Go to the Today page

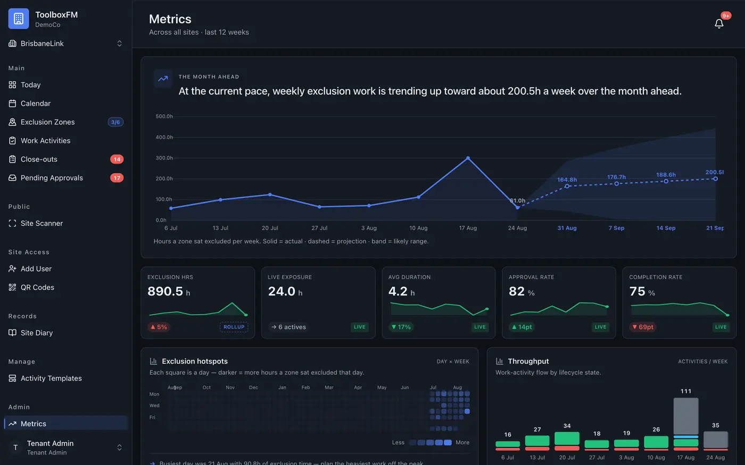pyautogui.click(x=66, y=85)
